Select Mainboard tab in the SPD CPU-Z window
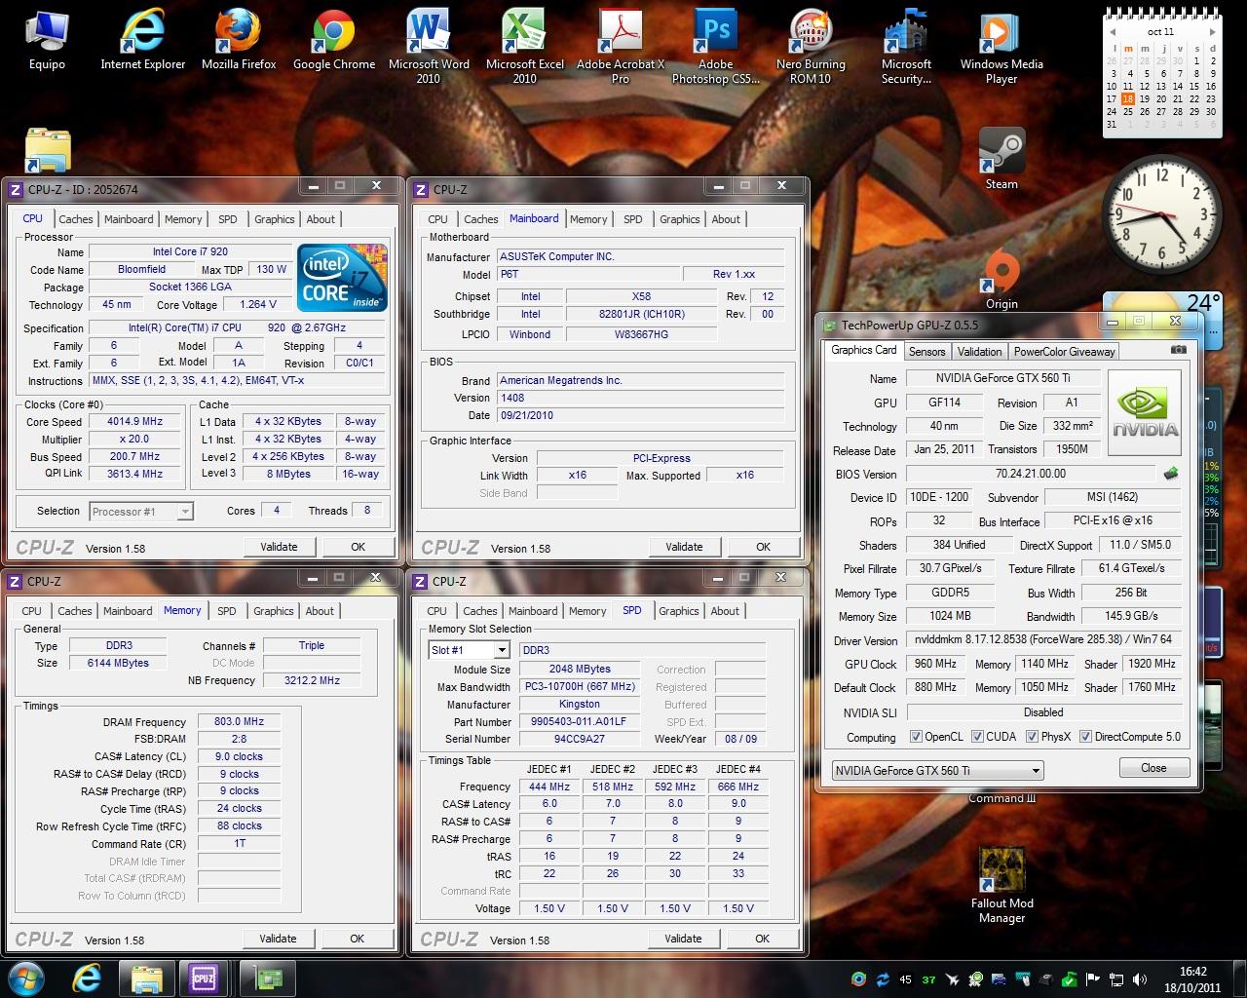Screen dimensions: 1247x998 533,611
